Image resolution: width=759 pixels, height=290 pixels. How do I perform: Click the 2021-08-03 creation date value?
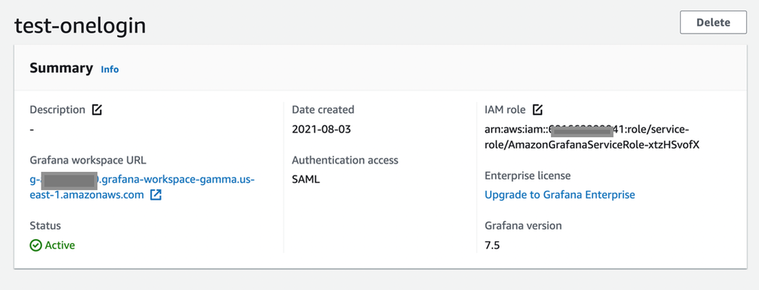point(321,129)
